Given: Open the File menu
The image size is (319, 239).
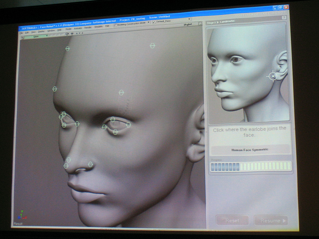Looking at the screenshot, I should coord(21,32).
